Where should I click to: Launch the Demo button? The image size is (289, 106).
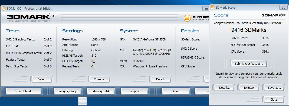176,91
